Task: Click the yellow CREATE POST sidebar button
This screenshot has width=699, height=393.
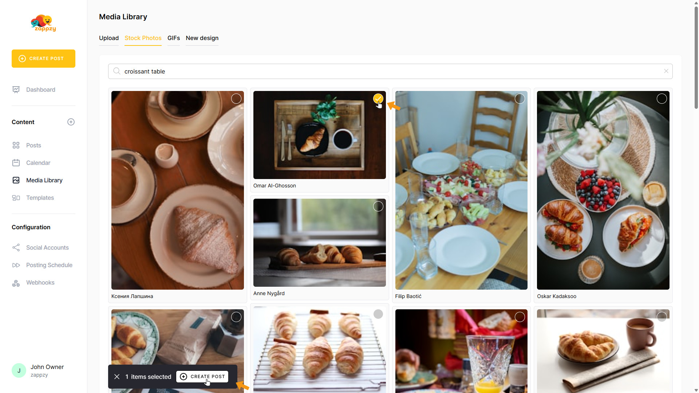Action: (43, 59)
